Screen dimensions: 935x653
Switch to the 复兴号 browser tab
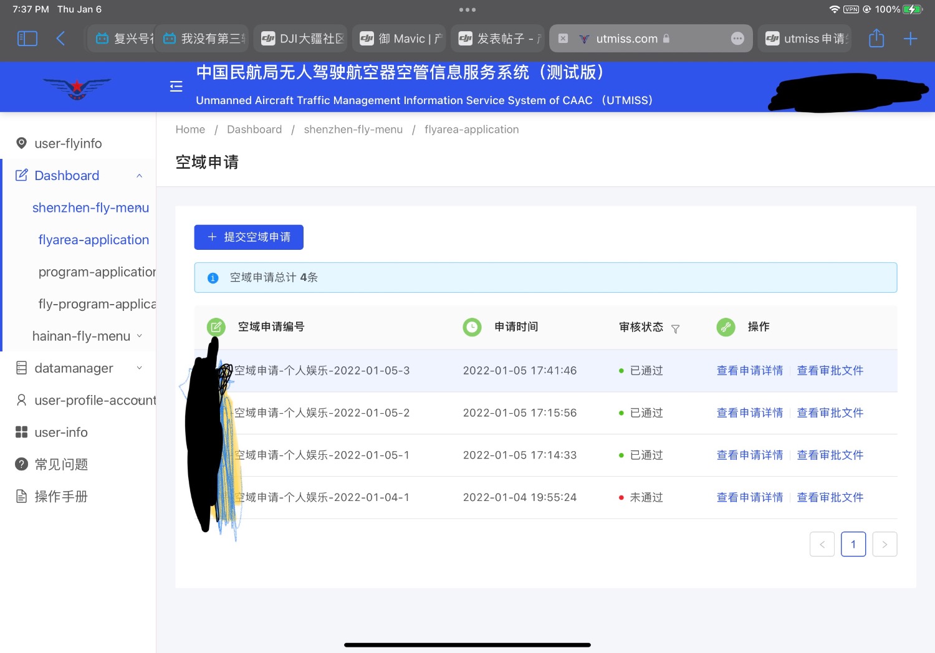[x=122, y=39]
